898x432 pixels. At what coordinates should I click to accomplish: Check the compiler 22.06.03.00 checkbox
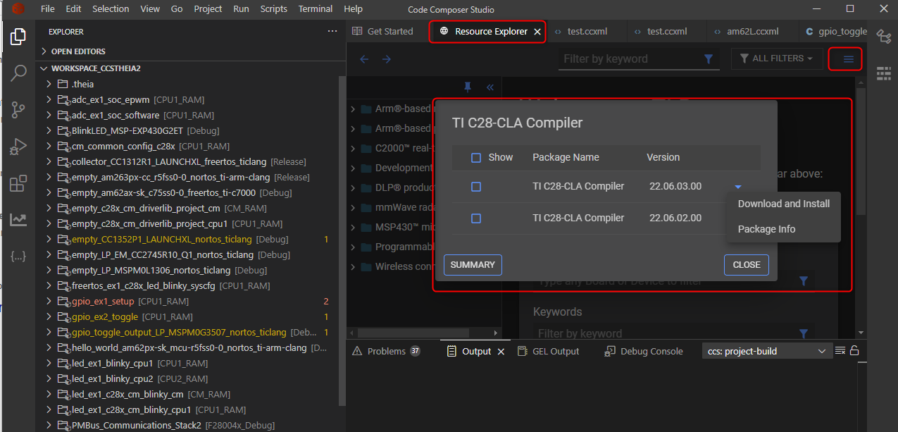pos(476,187)
